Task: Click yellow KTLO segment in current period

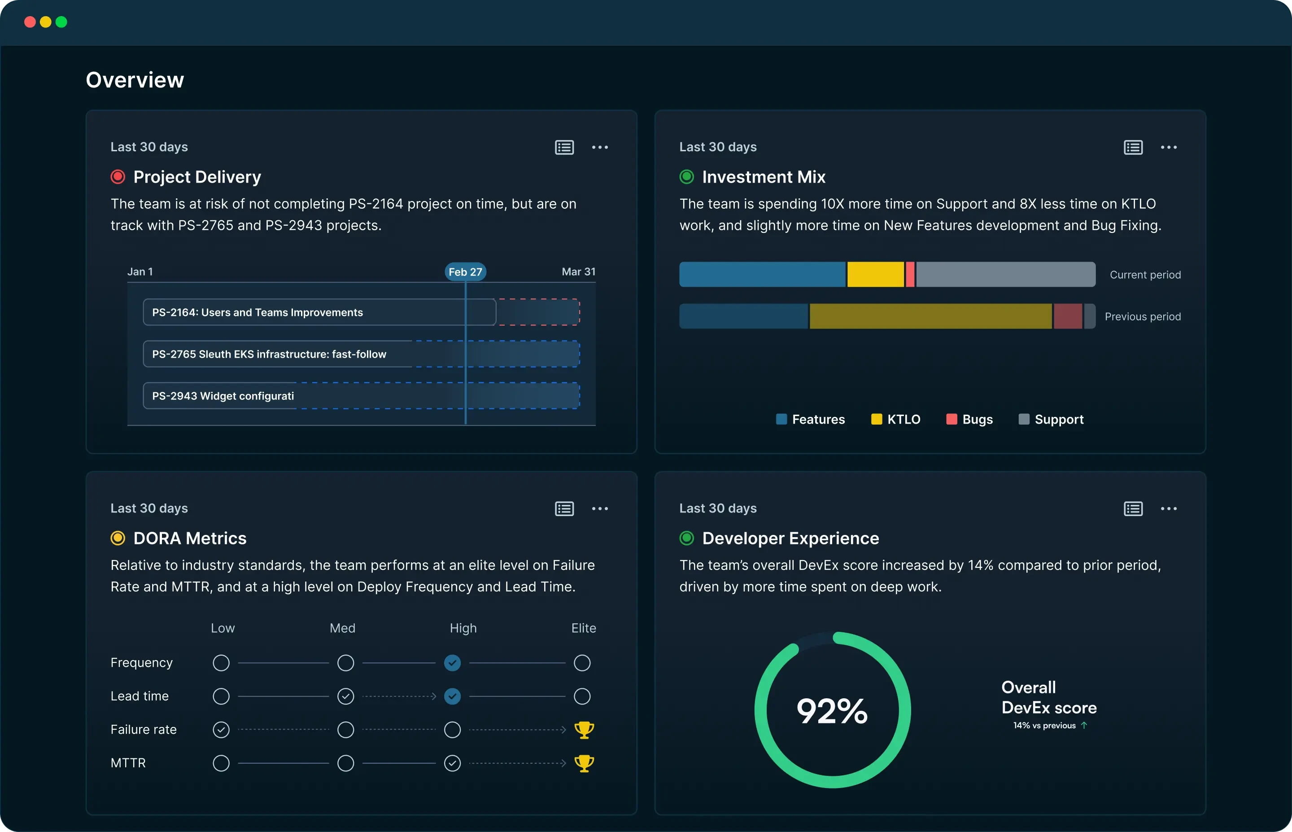Action: (875, 275)
